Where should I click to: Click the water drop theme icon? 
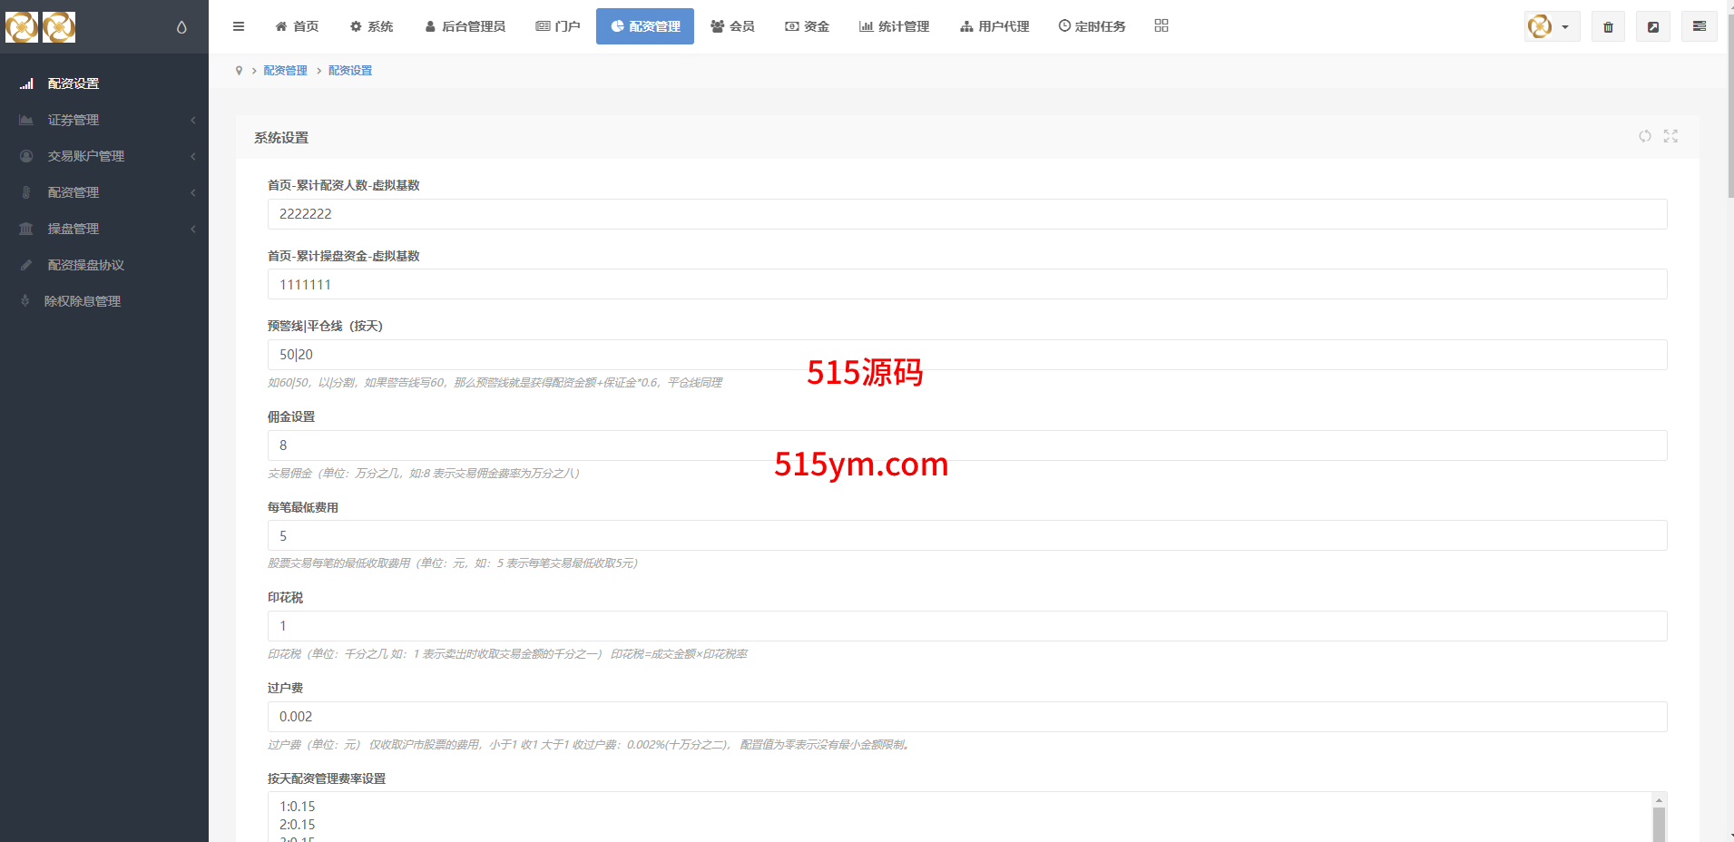[181, 27]
